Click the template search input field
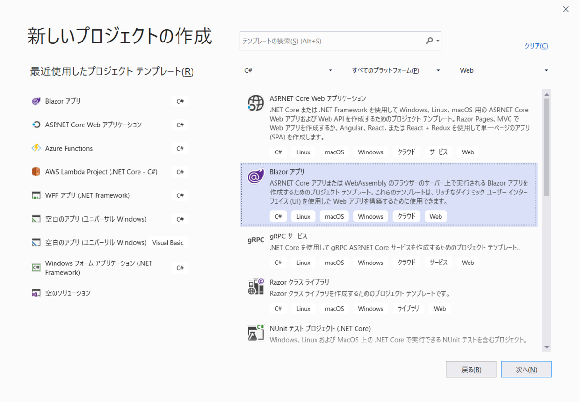This screenshot has width=579, height=402. pyautogui.click(x=332, y=41)
